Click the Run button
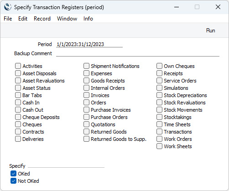This screenshot has height=191, width=229. (x=211, y=31)
